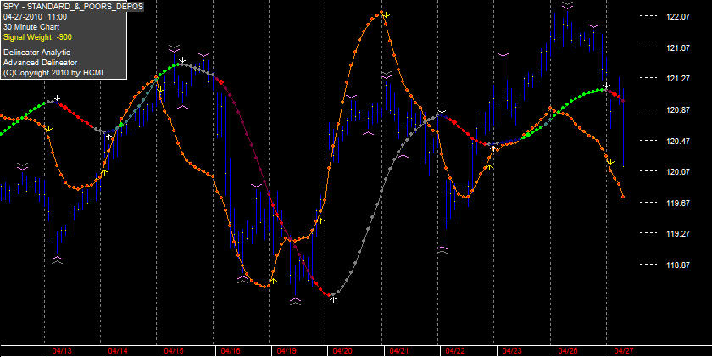Select the 04/16 date marker
This screenshot has width=712, height=357.
coord(231,351)
